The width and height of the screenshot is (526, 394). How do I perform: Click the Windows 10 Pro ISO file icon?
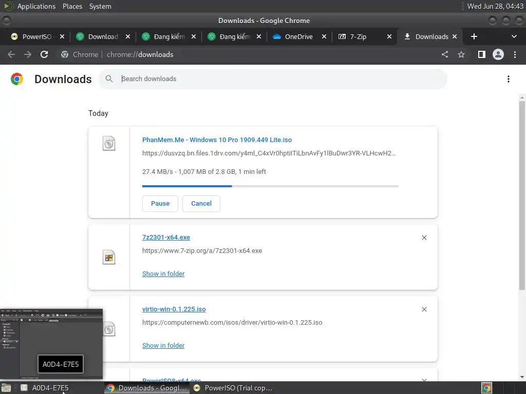[x=109, y=144]
